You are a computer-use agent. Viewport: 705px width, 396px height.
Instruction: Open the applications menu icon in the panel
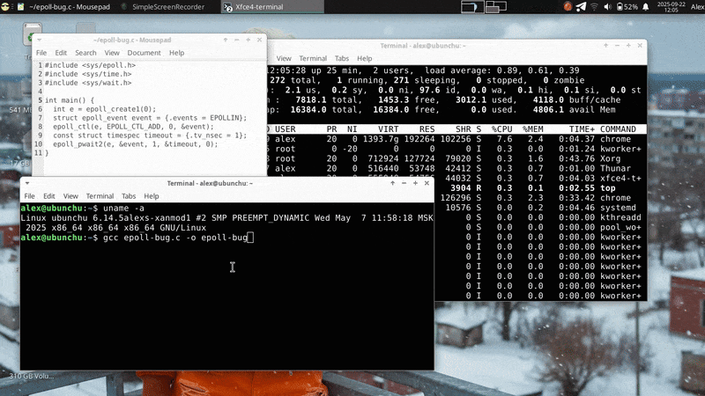[5, 7]
